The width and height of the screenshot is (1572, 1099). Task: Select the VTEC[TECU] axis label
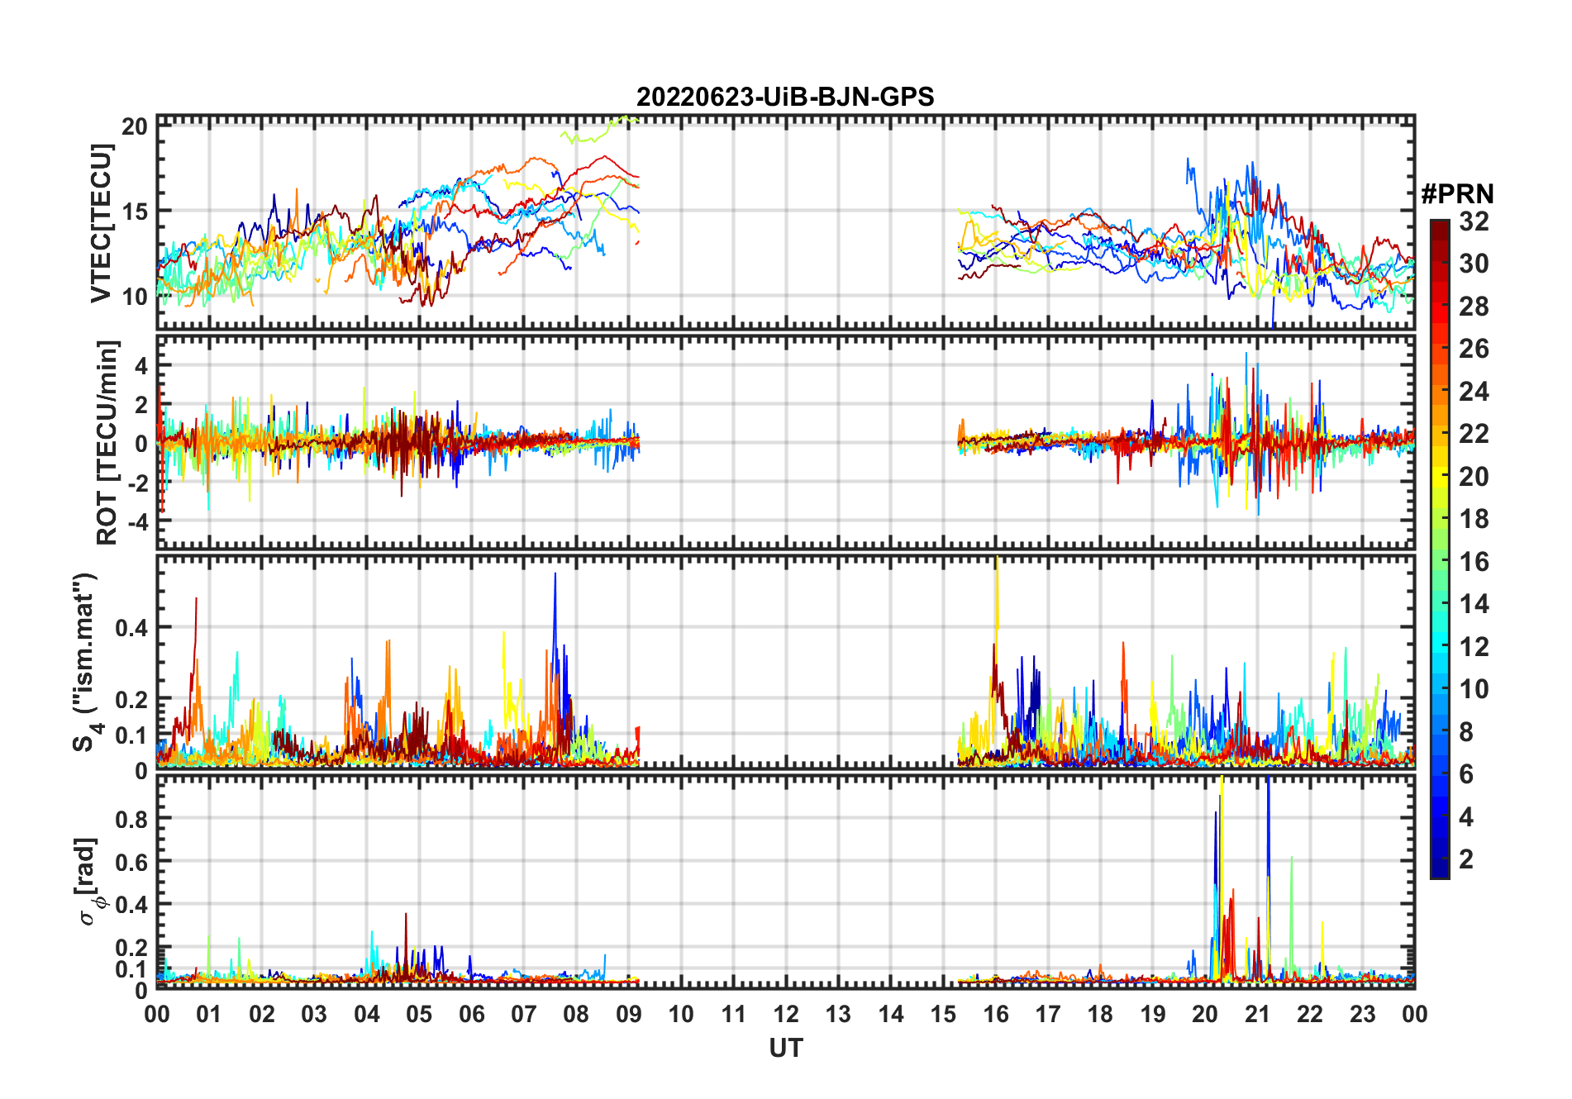(101, 223)
